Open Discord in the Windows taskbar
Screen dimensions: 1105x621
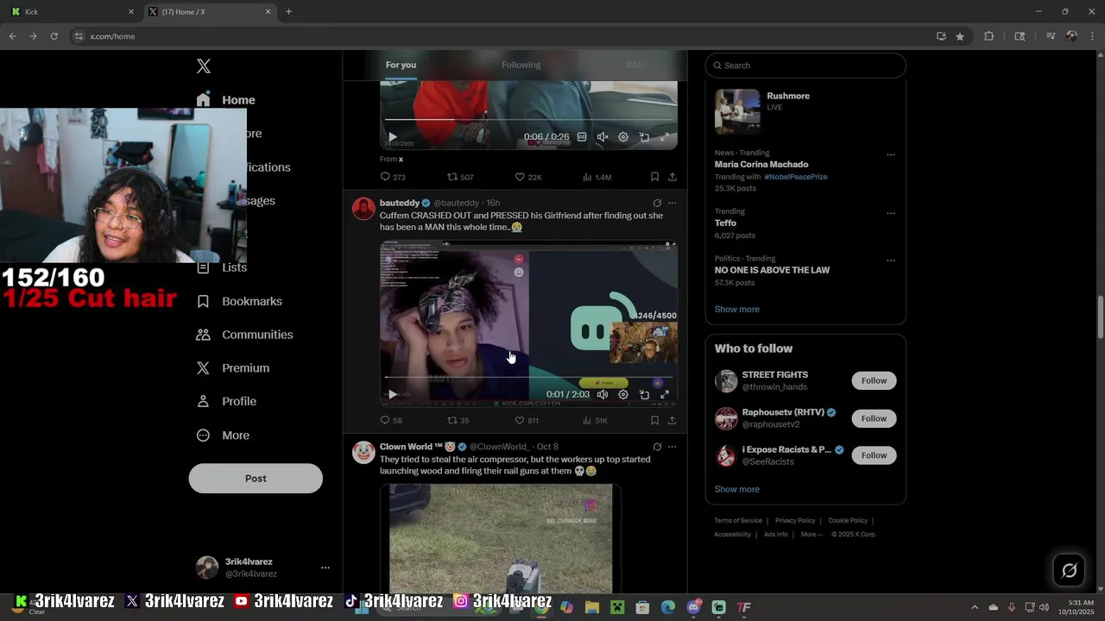click(x=693, y=607)
